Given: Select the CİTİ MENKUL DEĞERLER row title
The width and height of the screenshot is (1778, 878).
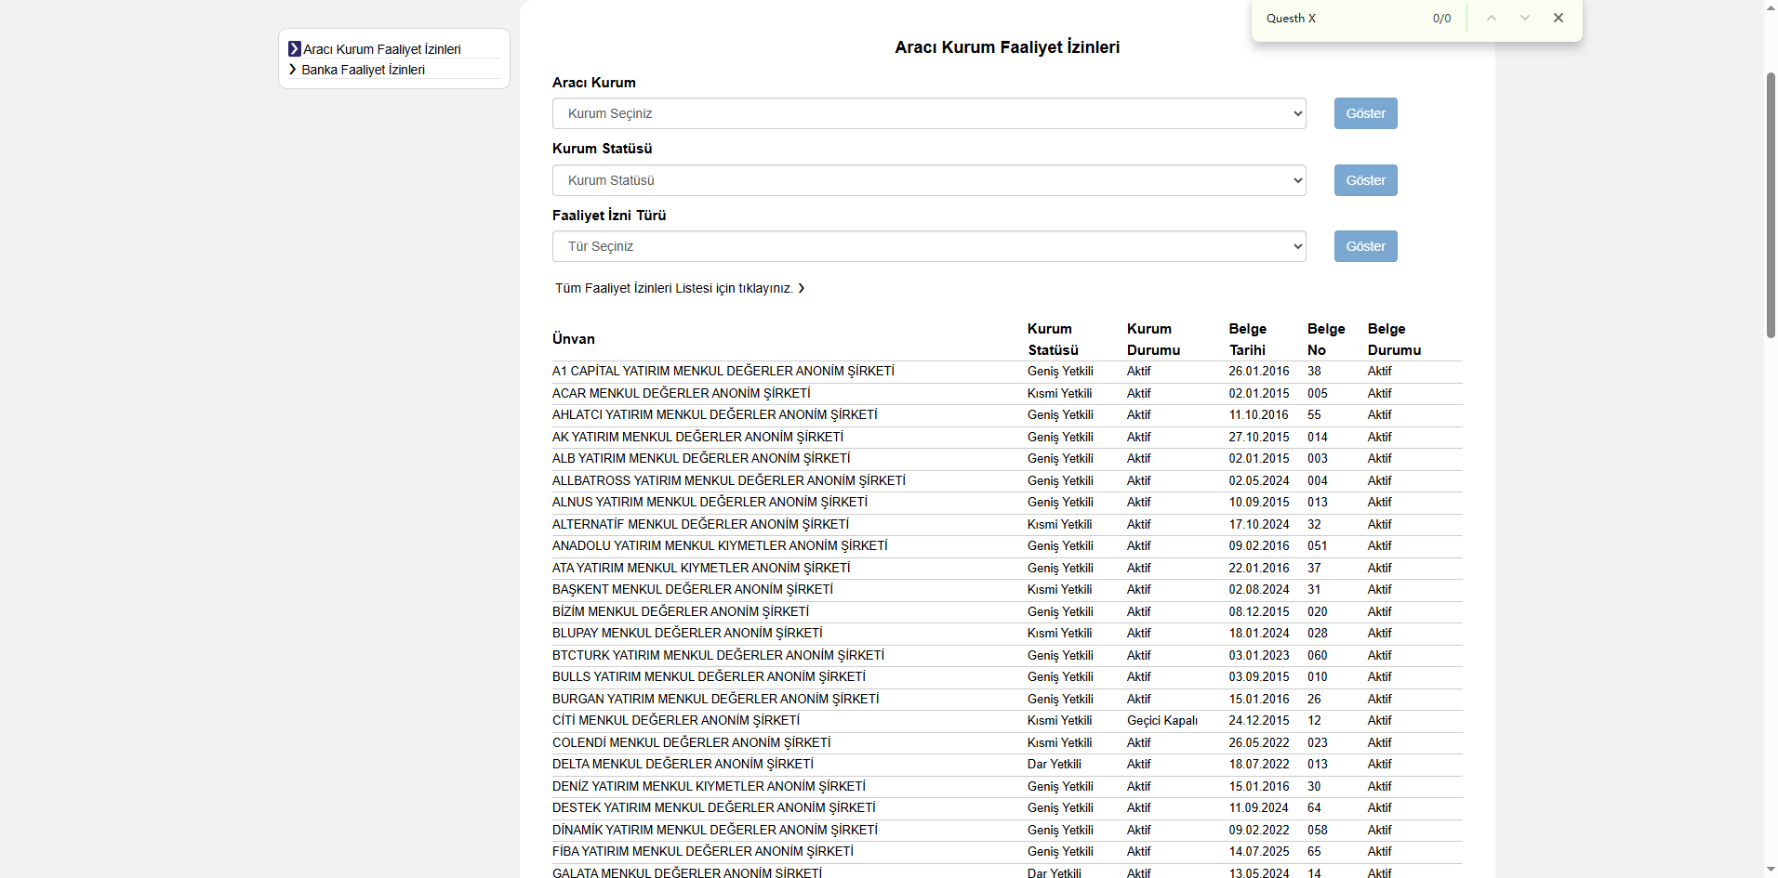Looking at the screenshot, I should (x=675, y=720).
